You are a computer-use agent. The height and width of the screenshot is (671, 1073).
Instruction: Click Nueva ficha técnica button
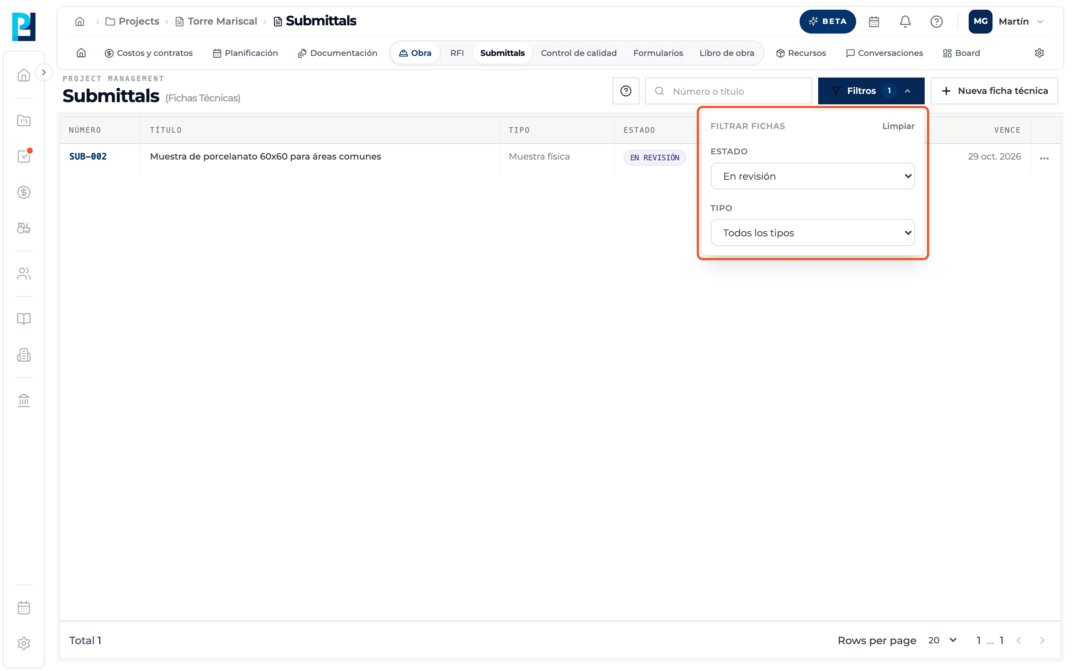(994, 91)
